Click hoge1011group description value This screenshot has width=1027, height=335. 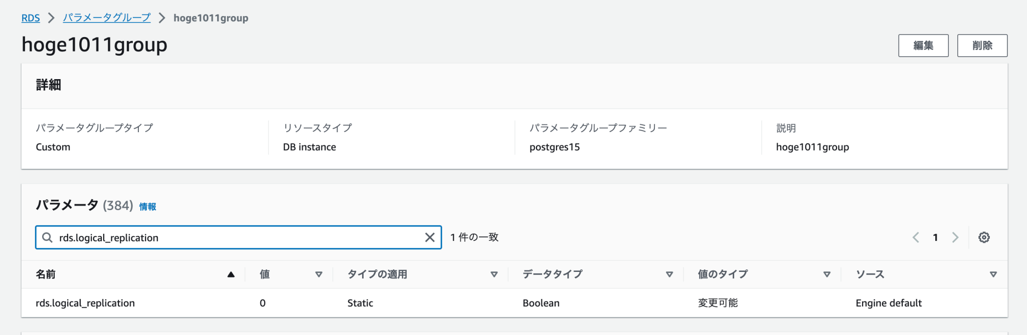pyautogui.click(x=812, y=147)
